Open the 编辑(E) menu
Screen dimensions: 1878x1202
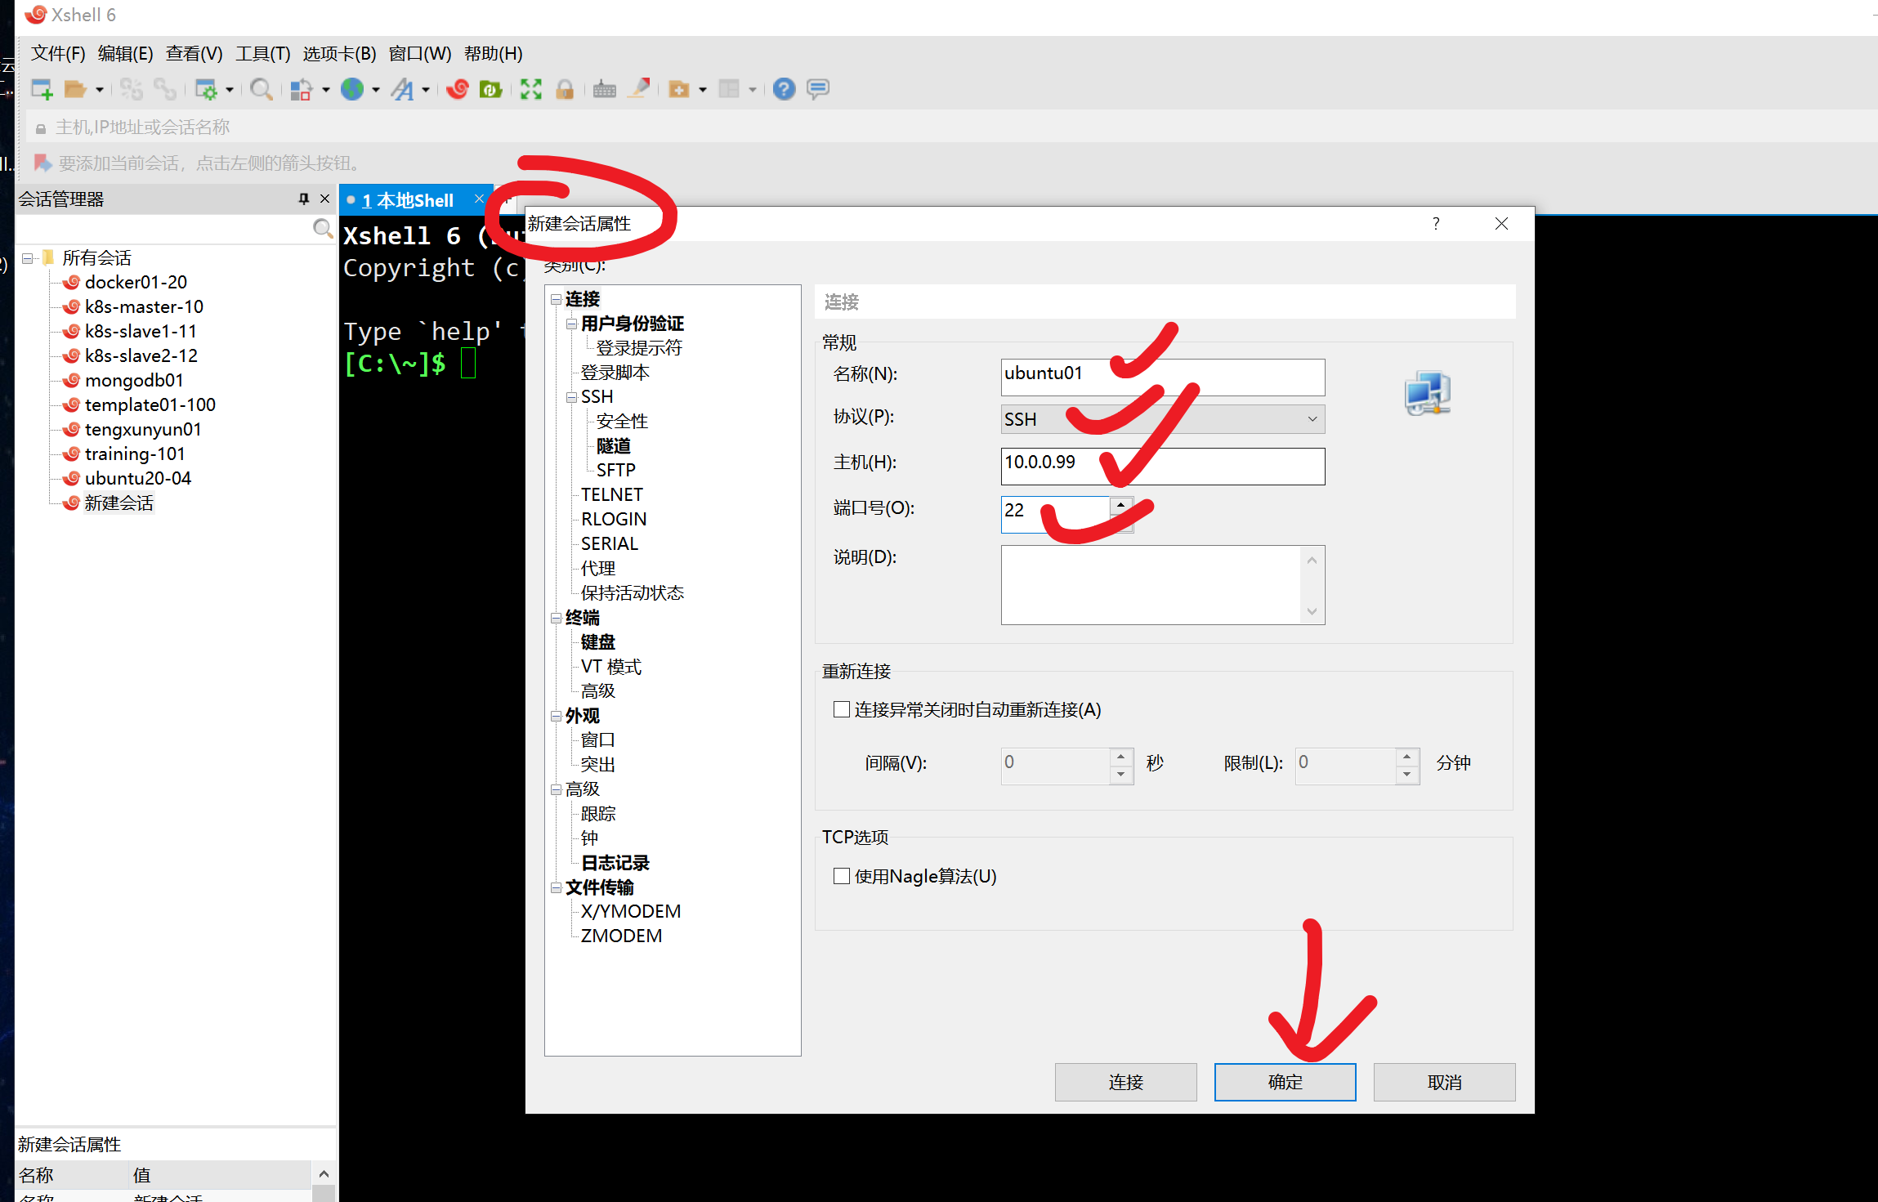point(125,54)
